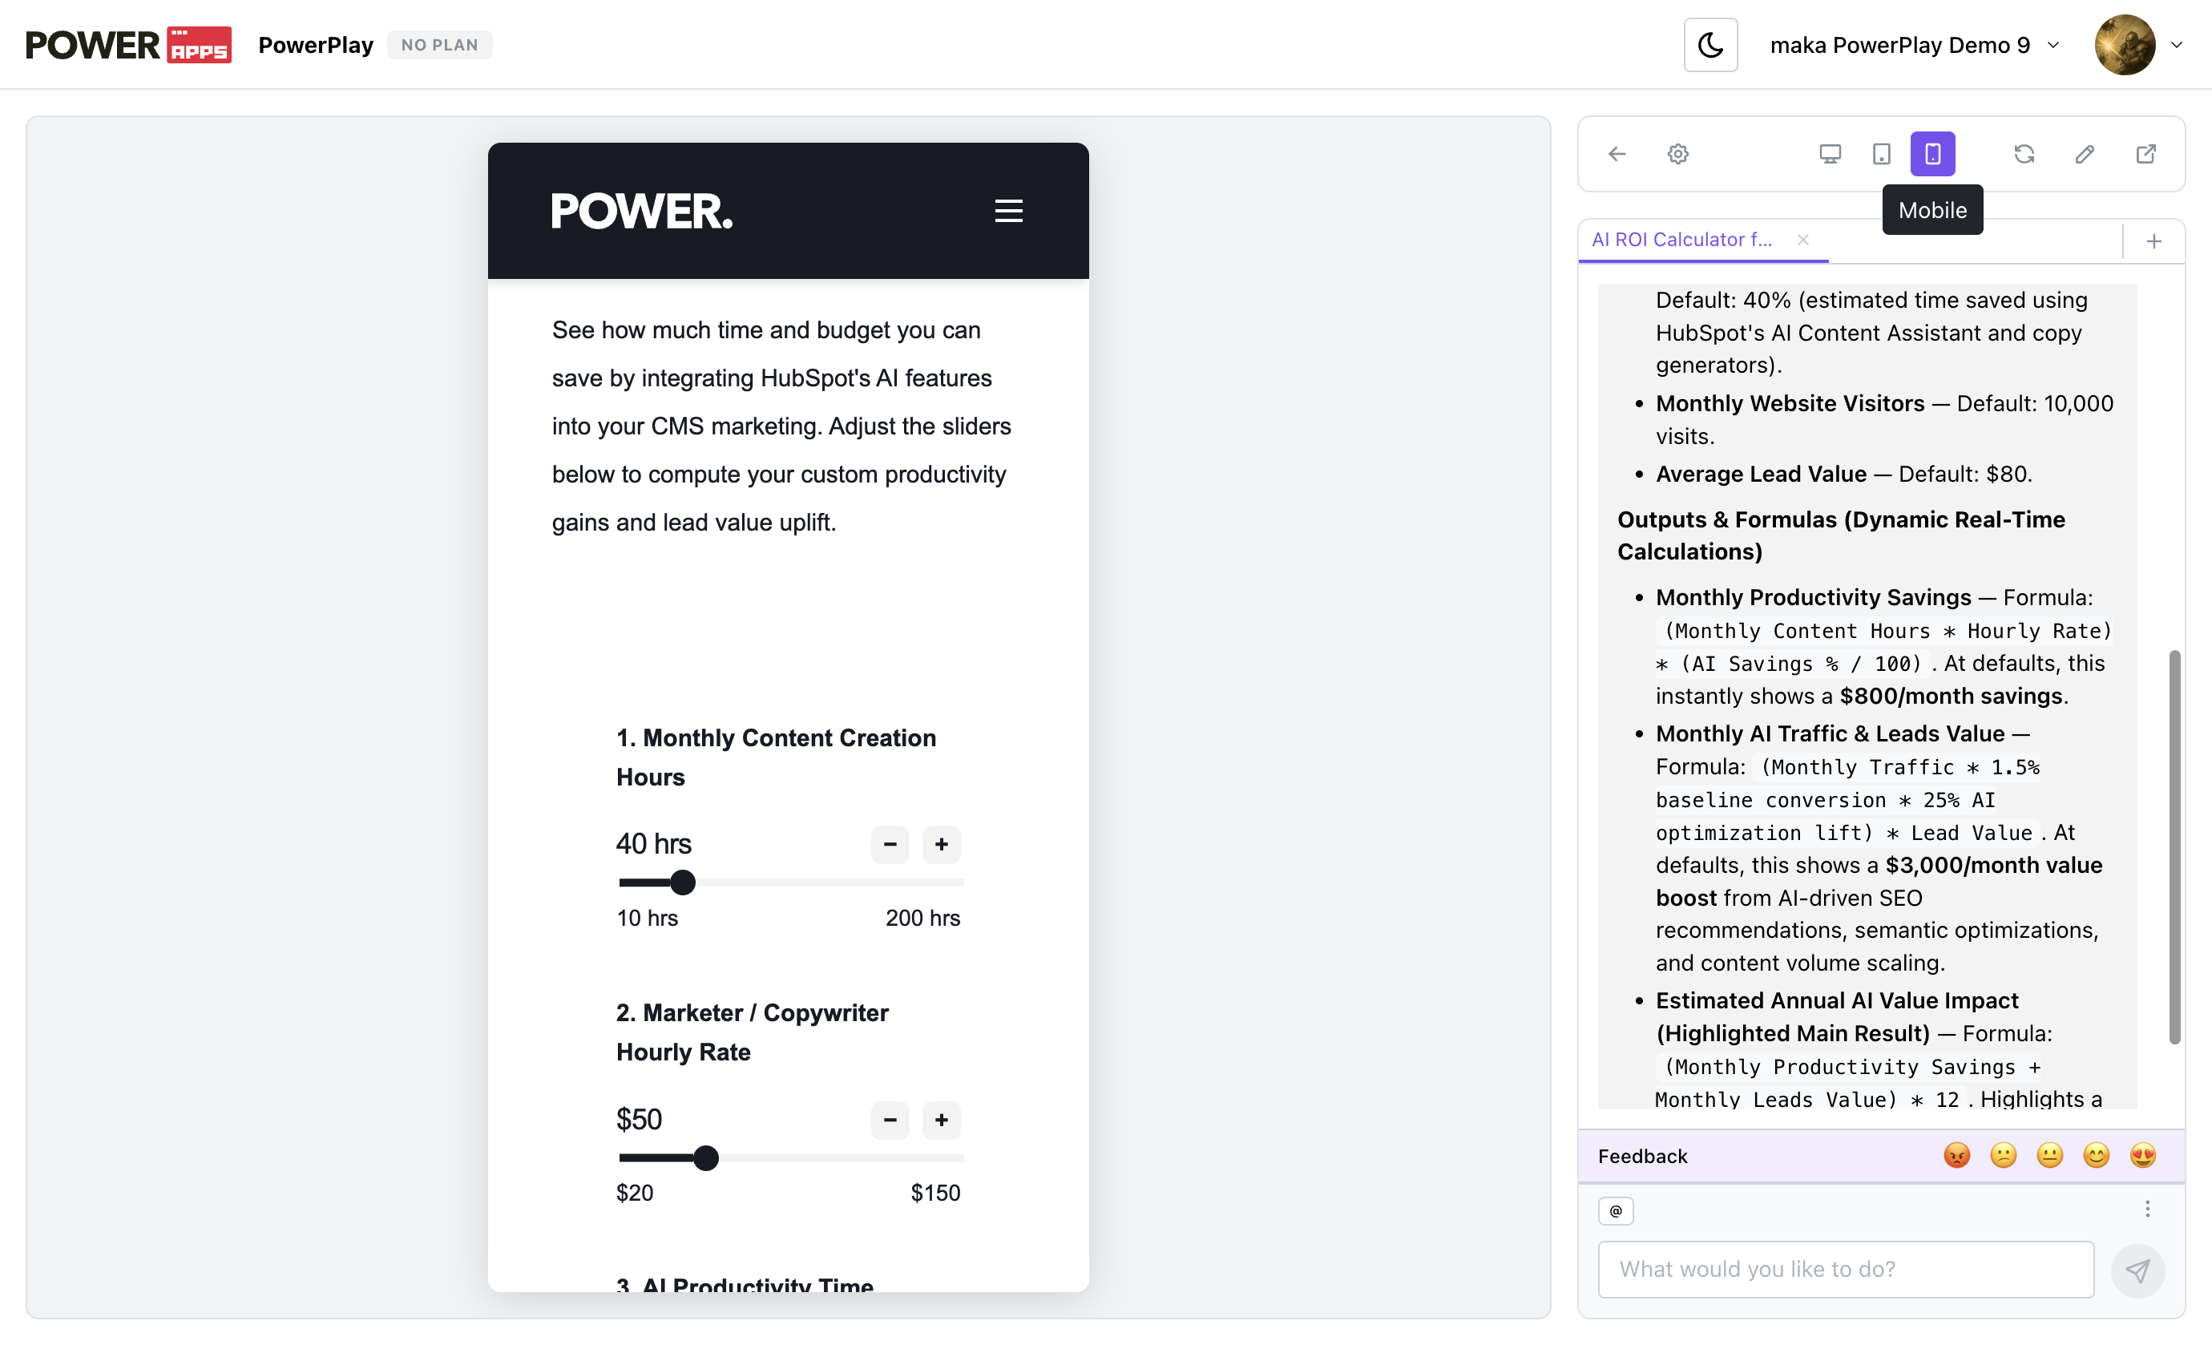Add a new chat tab with plus
This screenshot has width=2212, height=1345.
click(x=2153, y=241)
